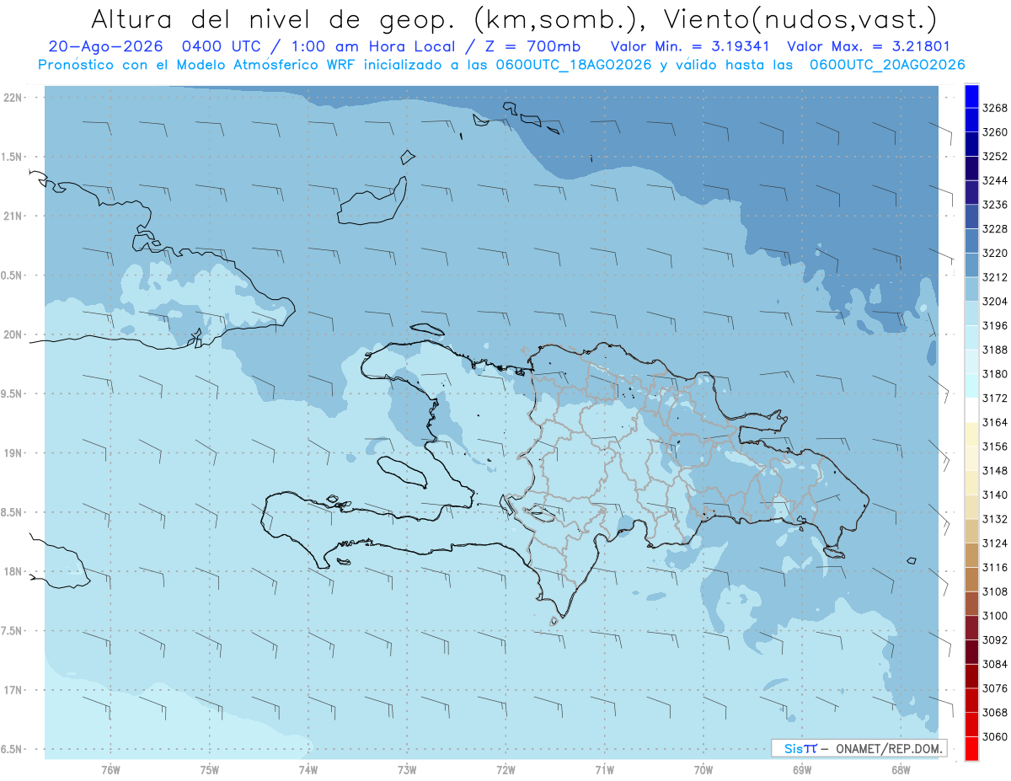The height and width of the screenshot is (781, 1011).
Task: Click the 3212 colorbar label
Action: 994,277
